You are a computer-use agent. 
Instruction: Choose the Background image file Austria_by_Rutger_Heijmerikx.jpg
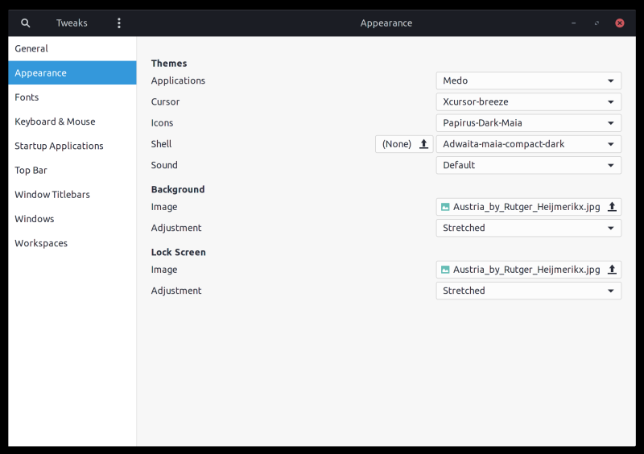pos(526,207)
